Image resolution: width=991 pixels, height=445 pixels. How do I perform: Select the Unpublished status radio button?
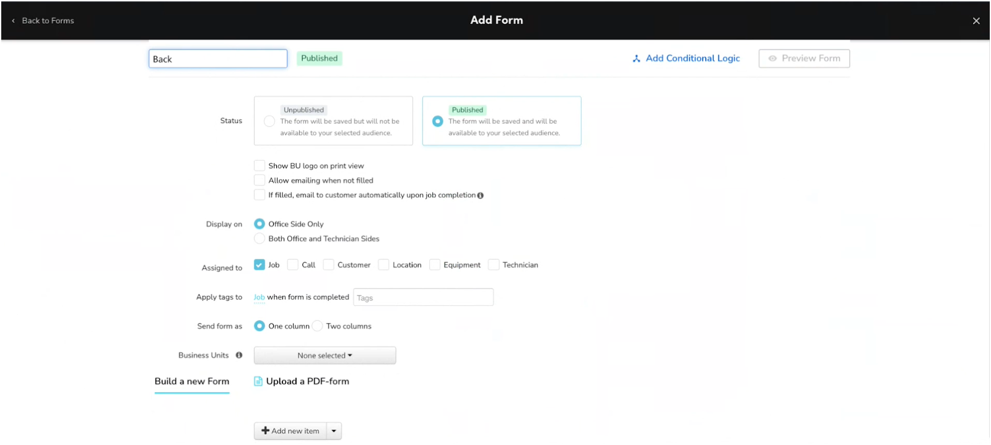coord(269,121)
